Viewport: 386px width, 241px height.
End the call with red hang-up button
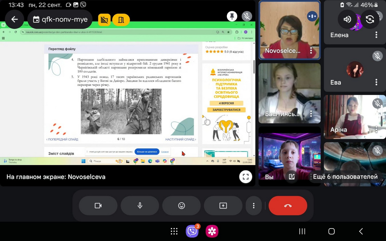point(288,205)
